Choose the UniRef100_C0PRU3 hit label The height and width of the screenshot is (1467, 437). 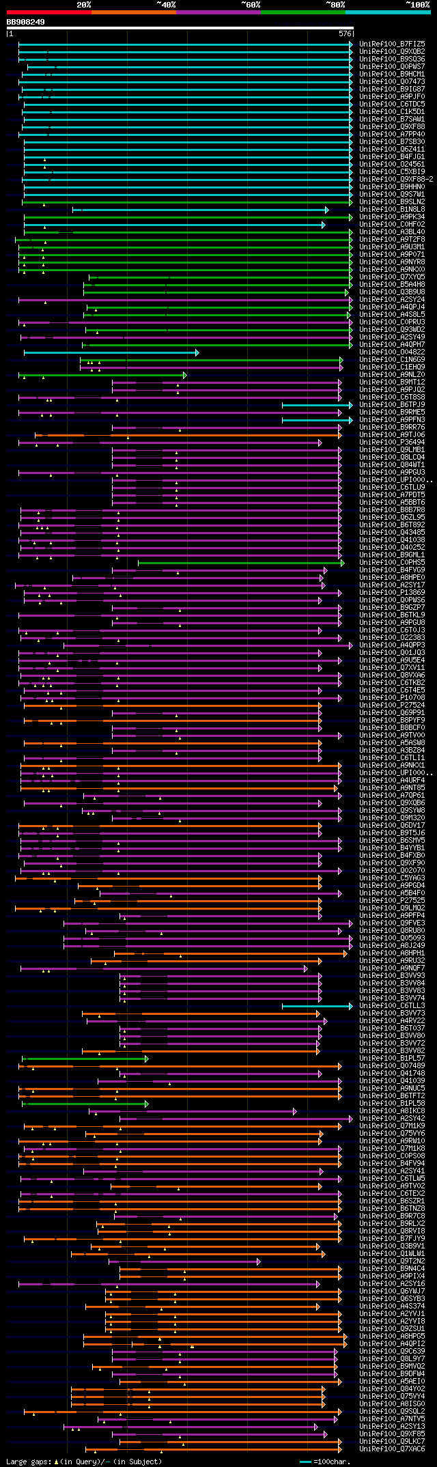click(392, 322)
